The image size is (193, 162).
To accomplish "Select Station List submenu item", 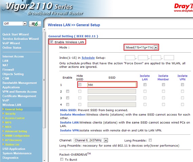I will (x=12, y=144).
